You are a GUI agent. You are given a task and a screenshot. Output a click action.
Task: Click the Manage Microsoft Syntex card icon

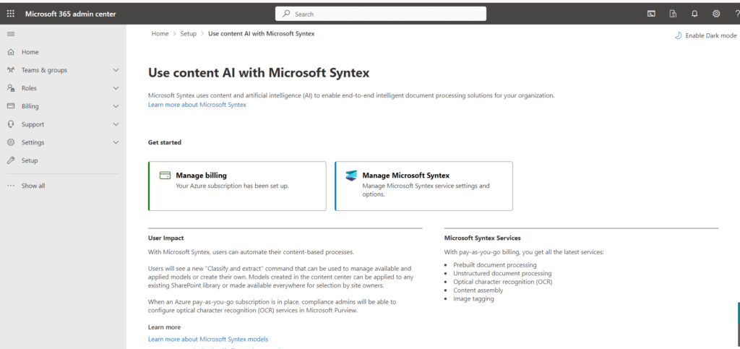pos(351,176)
